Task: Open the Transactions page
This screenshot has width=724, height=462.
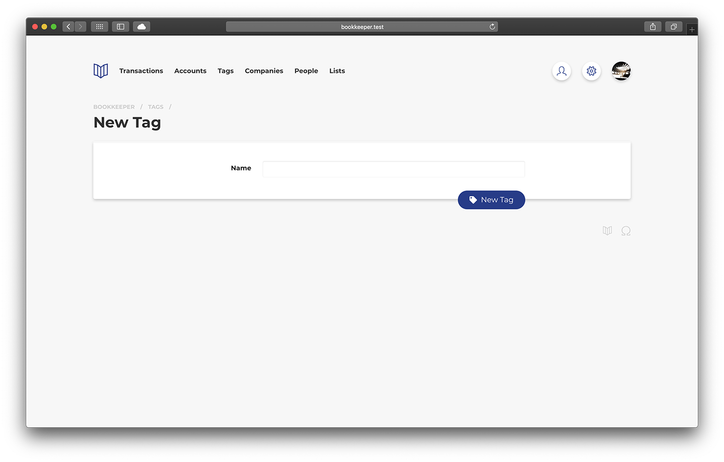Action: 141,71
